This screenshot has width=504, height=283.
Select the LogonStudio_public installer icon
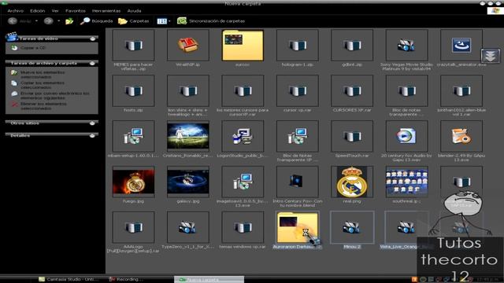click(x=243, y=136)
